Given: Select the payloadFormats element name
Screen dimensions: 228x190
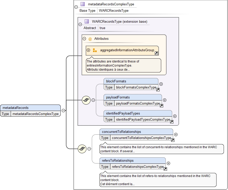Looking at the screenshot, I should click(x=118, y=97).
